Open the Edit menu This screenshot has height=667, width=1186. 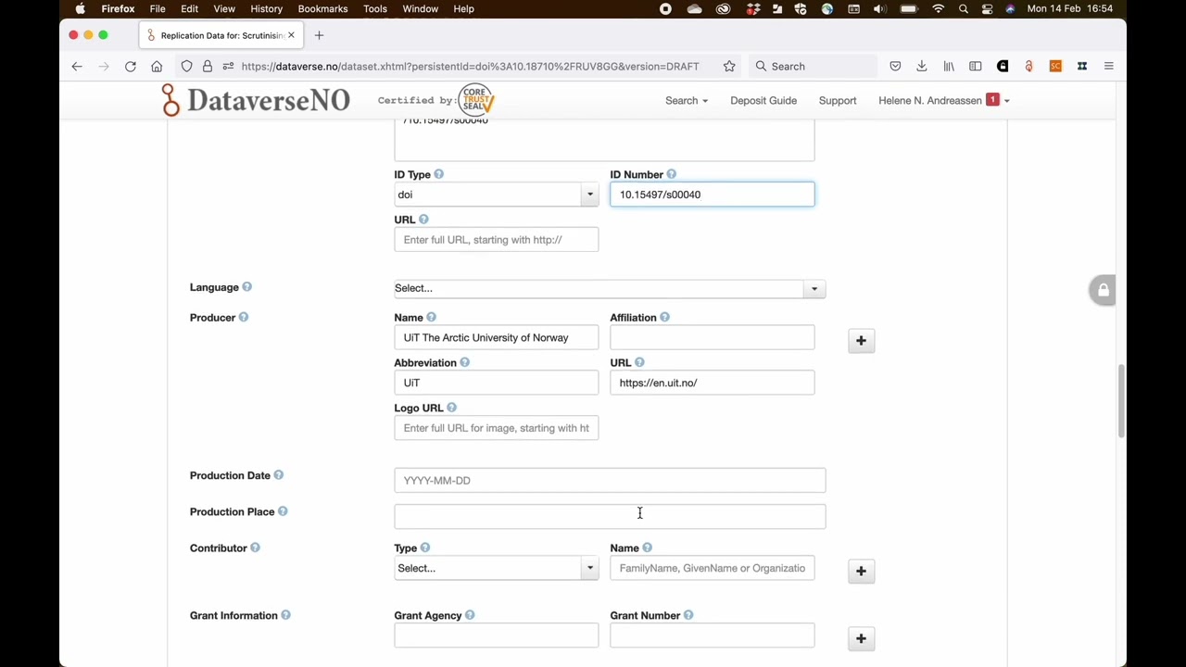click(189, 8)
